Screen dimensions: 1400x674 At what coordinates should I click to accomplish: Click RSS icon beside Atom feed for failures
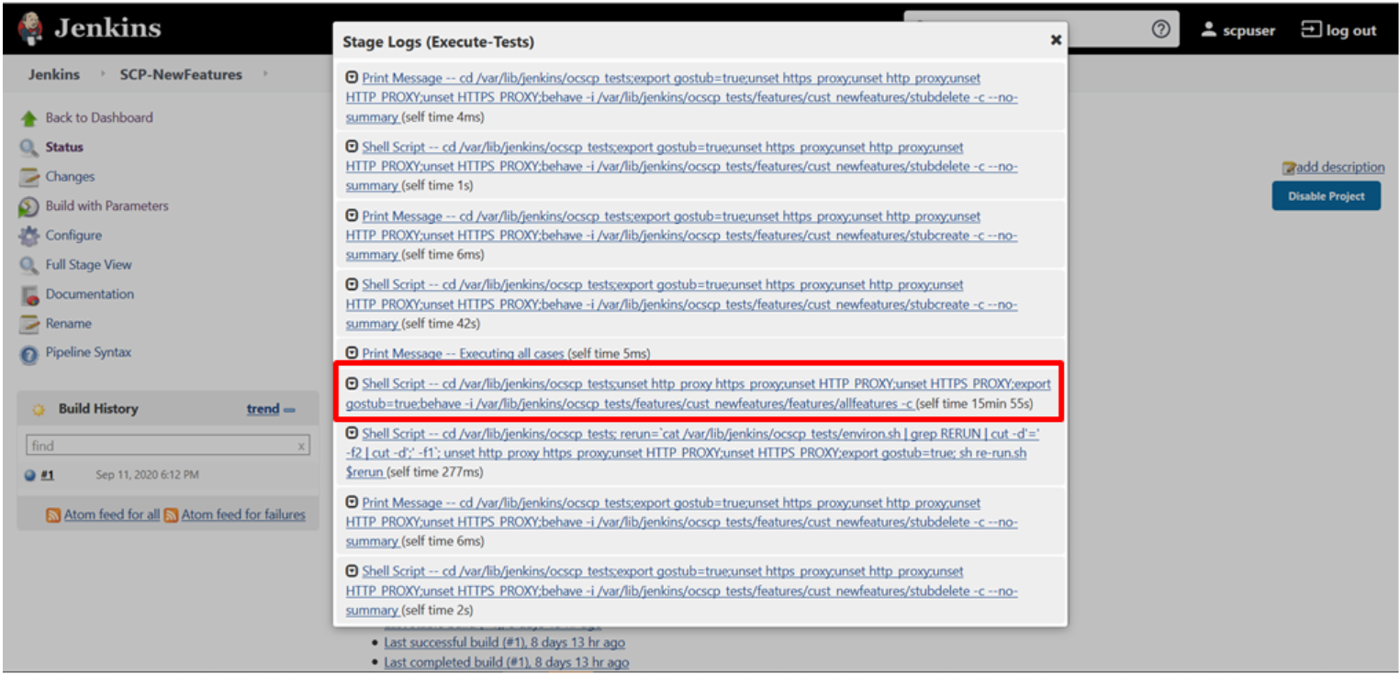tap(171, 515)
